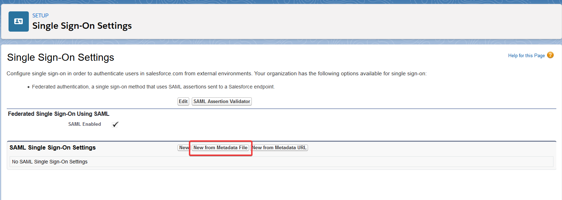562x200 pixels.
Task: Click the Edit button
Action: point(183,102)
